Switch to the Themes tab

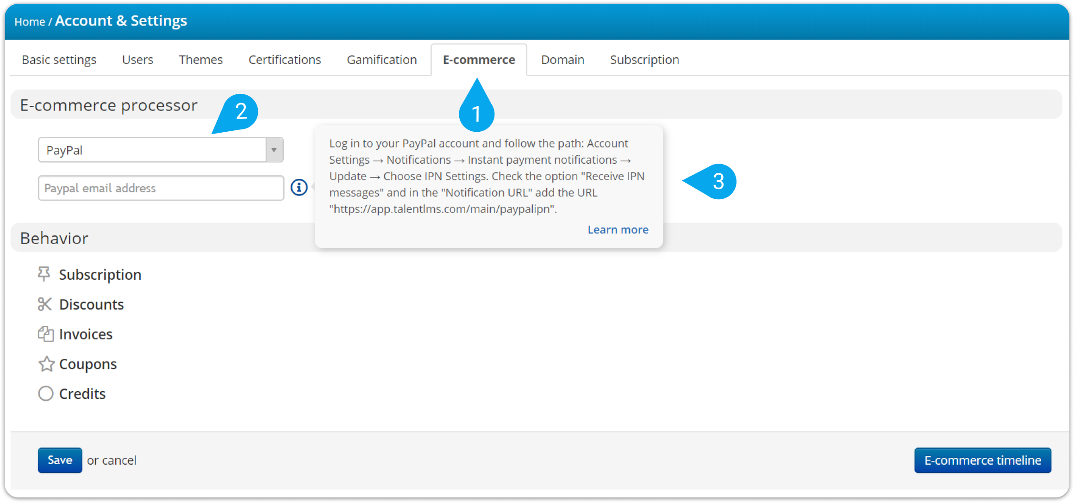pyautogui.click(x=201, y=60)
